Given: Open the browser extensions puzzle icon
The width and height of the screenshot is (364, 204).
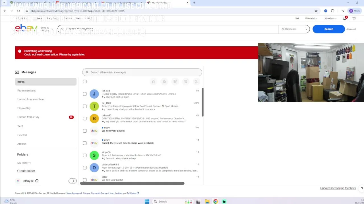Looking at the screenshot, I should (x=333, y=11).
